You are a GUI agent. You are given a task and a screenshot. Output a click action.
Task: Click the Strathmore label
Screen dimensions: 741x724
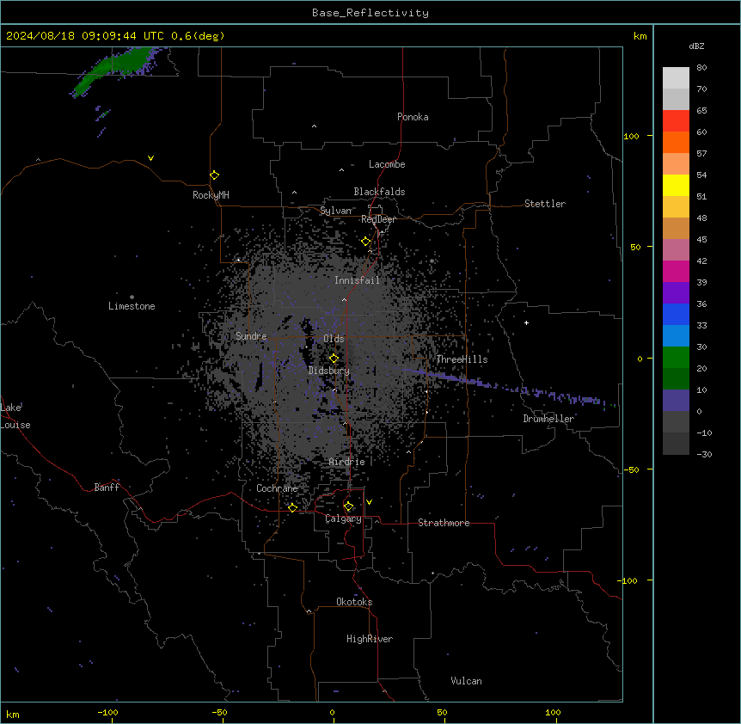(x=444, y=523)
